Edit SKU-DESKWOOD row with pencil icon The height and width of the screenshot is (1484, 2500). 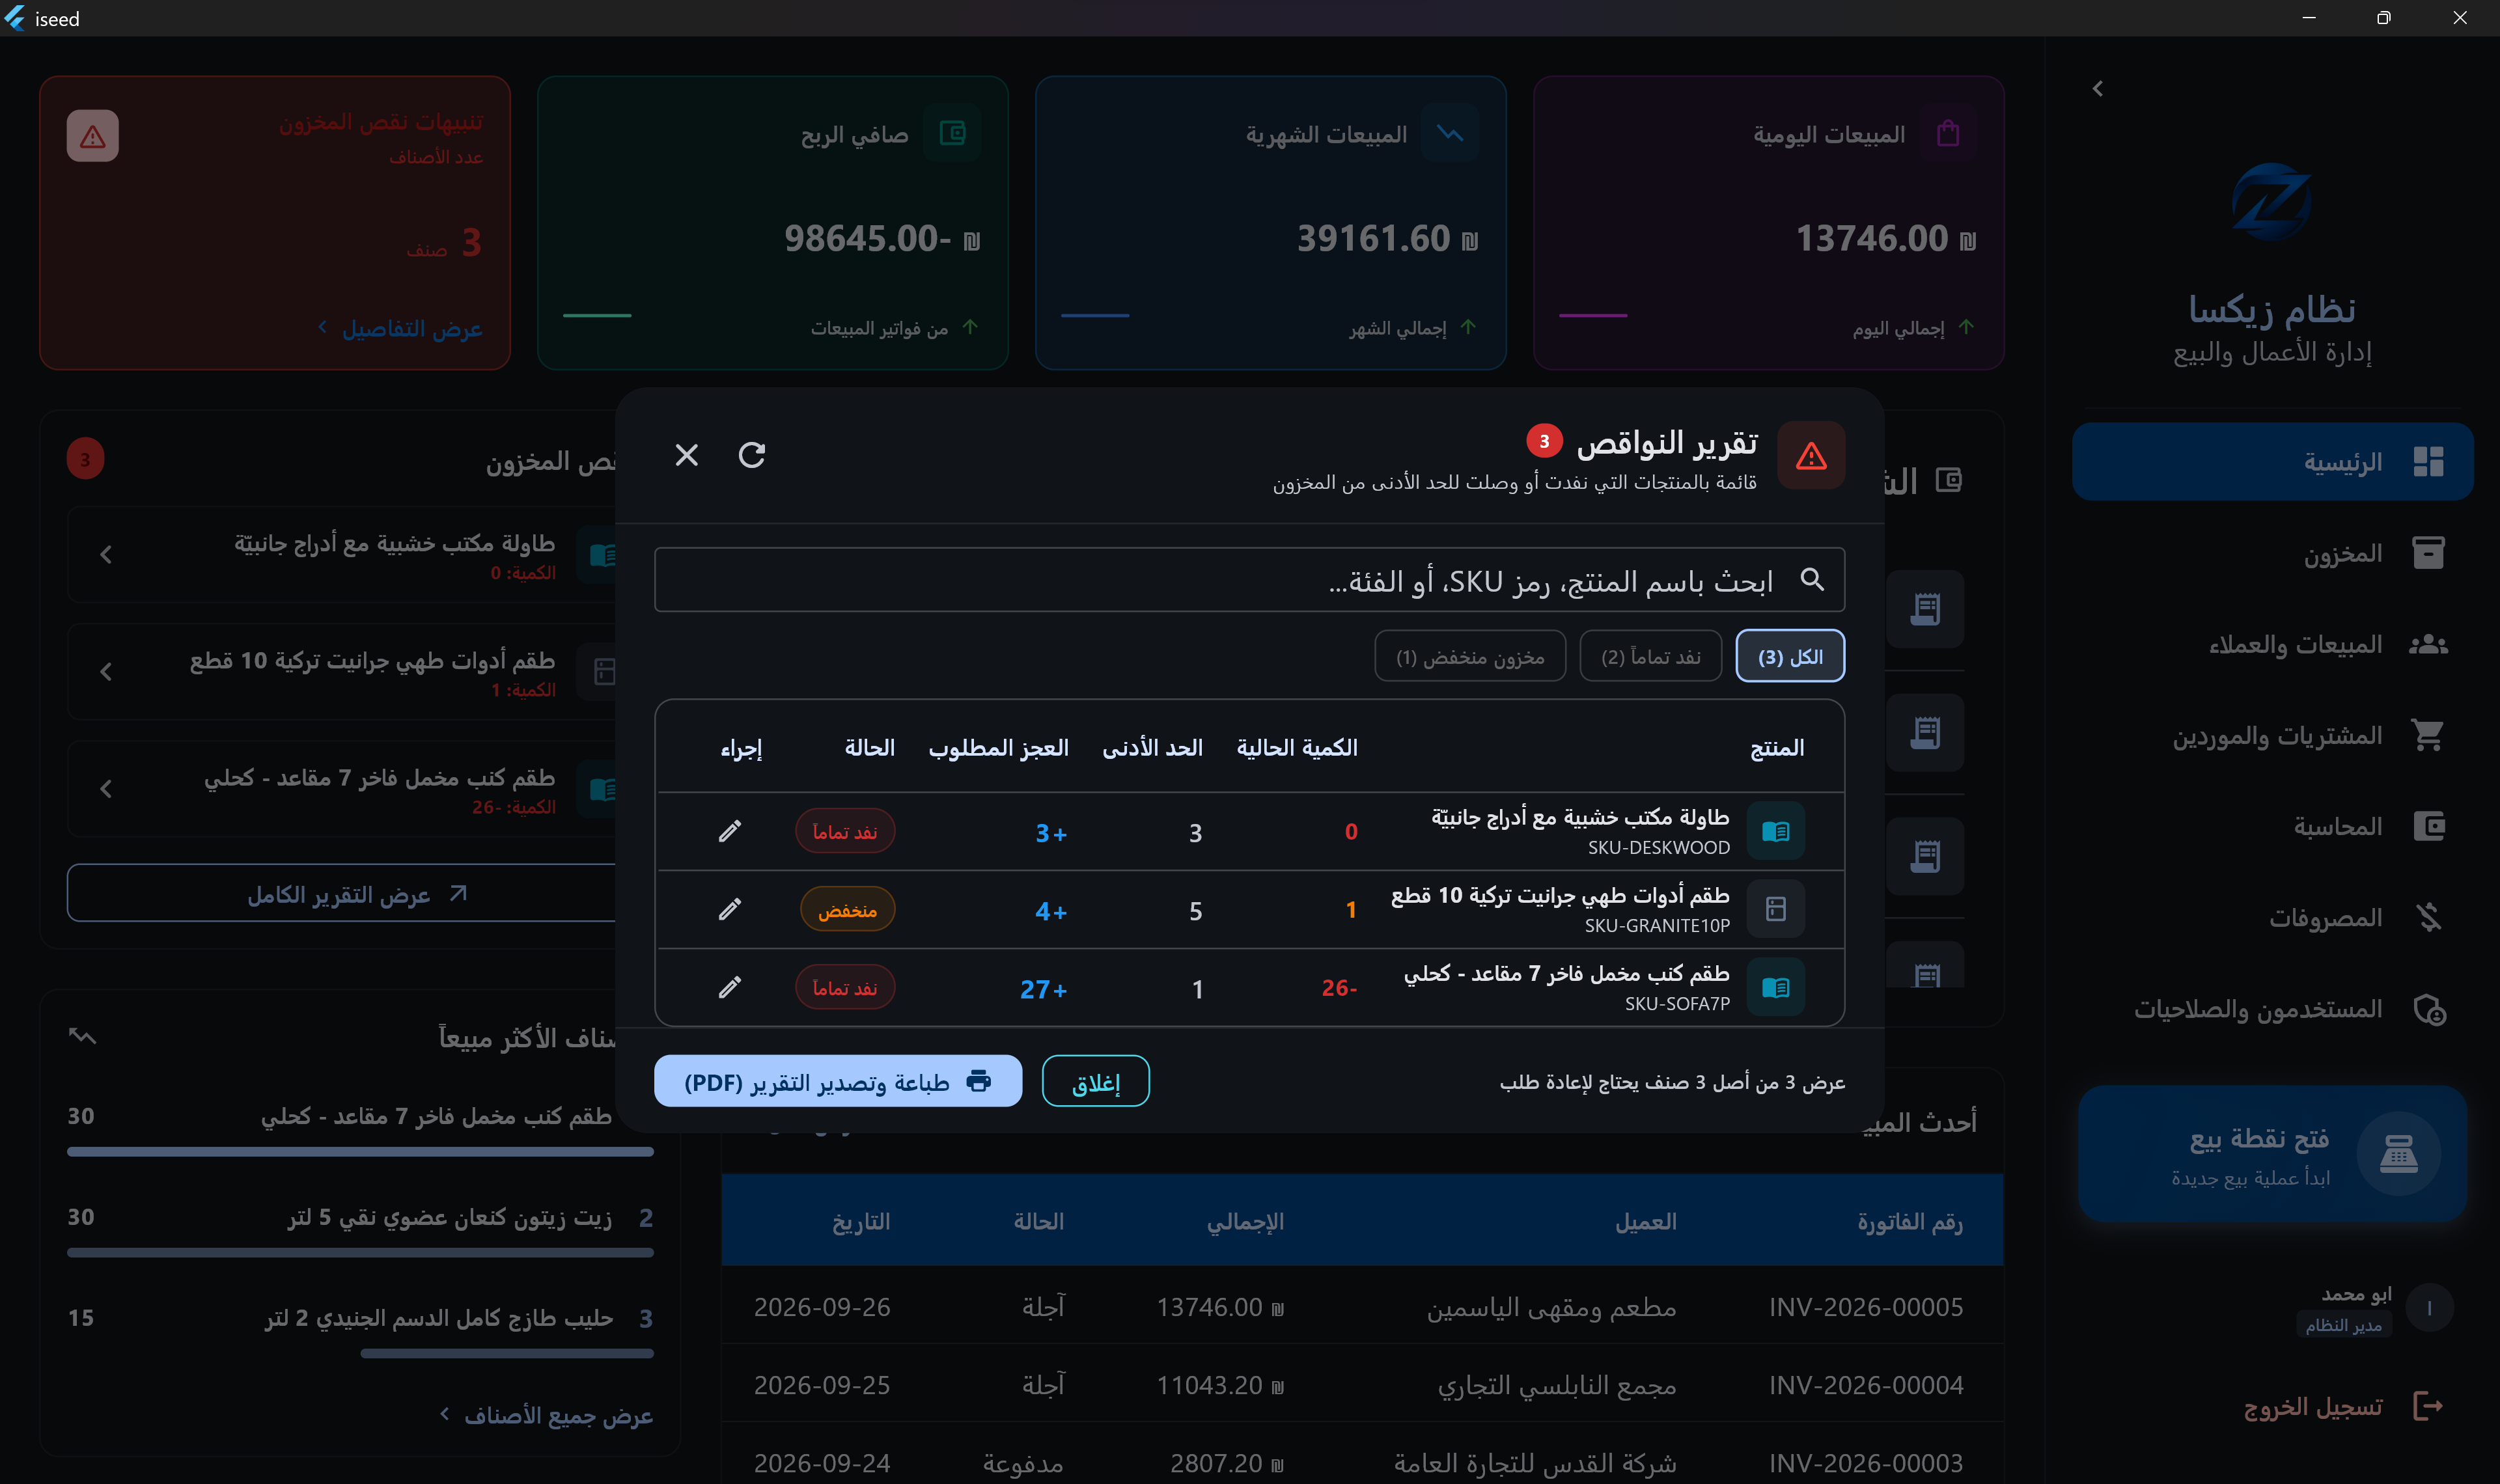pos(730,831)
